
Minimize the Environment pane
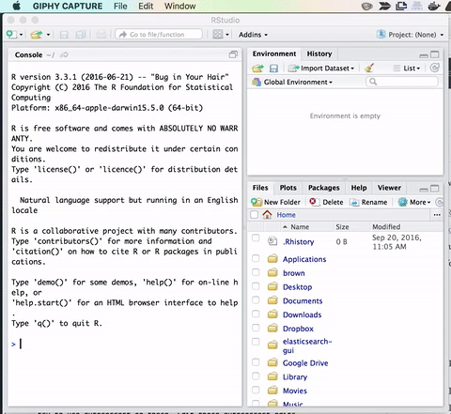424,55
